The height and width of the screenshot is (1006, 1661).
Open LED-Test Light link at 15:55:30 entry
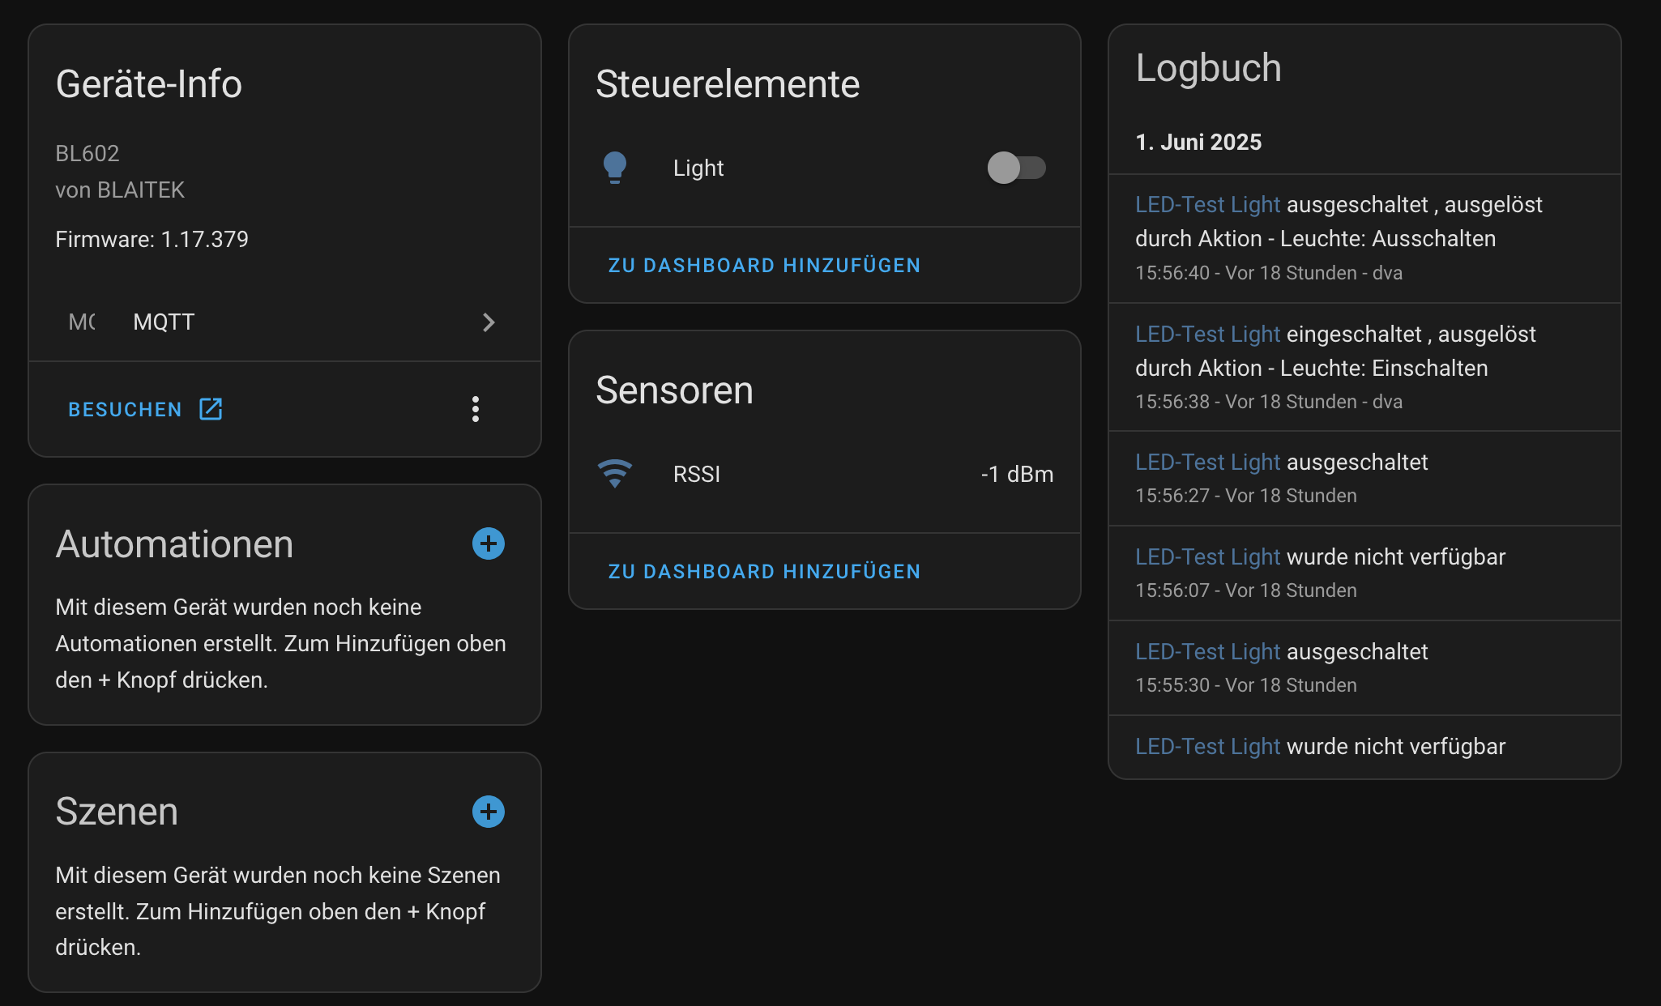tap(1207, 651)
